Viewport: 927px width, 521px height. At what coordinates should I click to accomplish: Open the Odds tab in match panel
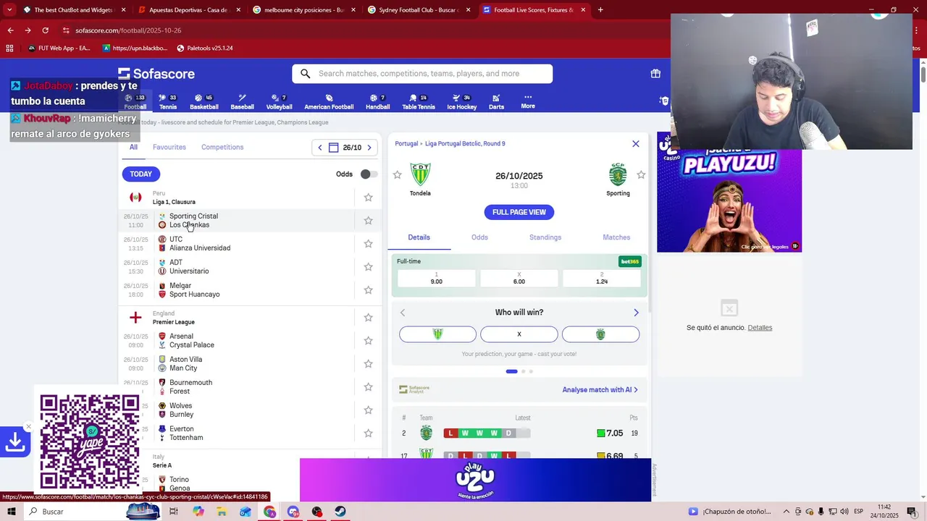tap(479, 237)
